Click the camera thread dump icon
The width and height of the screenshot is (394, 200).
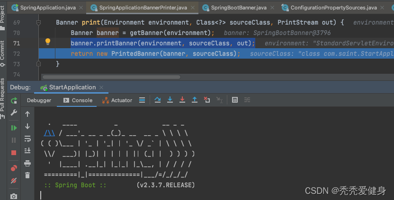(14, 196)
